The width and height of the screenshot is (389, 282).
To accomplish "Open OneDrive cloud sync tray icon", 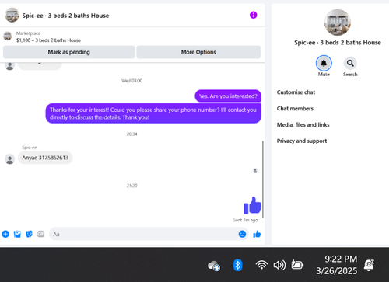I will 214,266.
